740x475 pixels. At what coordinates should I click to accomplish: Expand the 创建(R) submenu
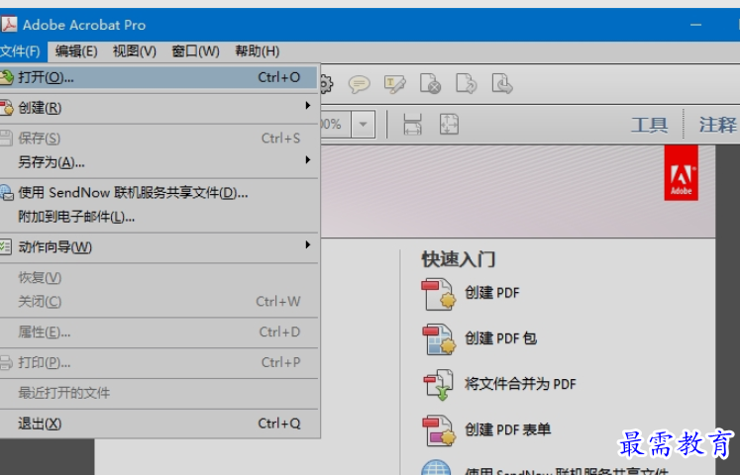click(x=159, y=108)
